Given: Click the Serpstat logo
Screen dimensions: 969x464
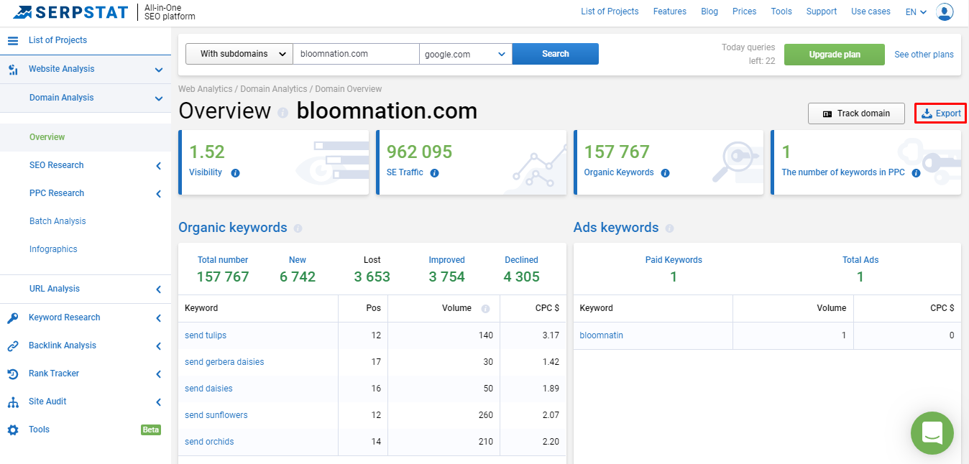Looking at the screenshot, I should (70, 12).
